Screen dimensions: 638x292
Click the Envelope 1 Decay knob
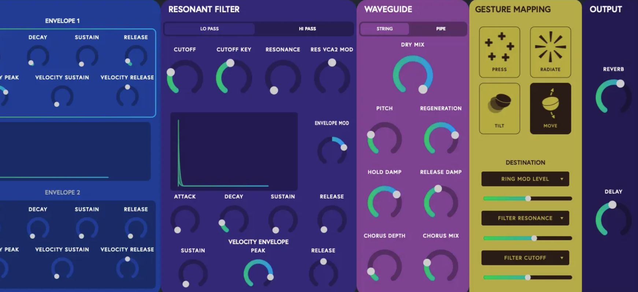(x=38, y=56)
